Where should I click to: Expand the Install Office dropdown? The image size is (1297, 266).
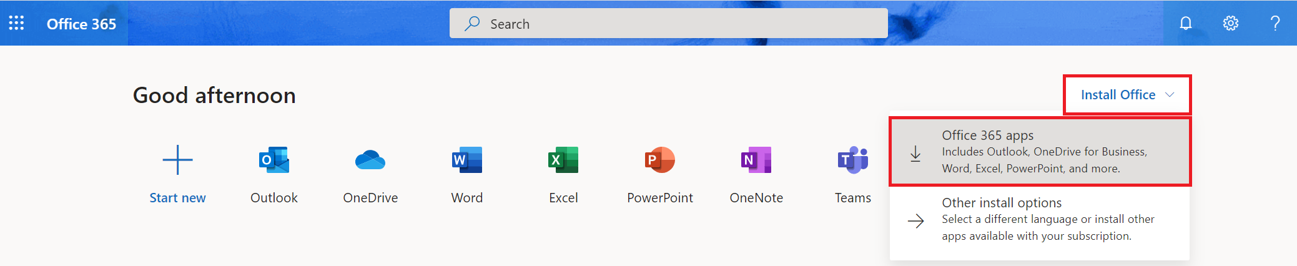coord(1127,95)
